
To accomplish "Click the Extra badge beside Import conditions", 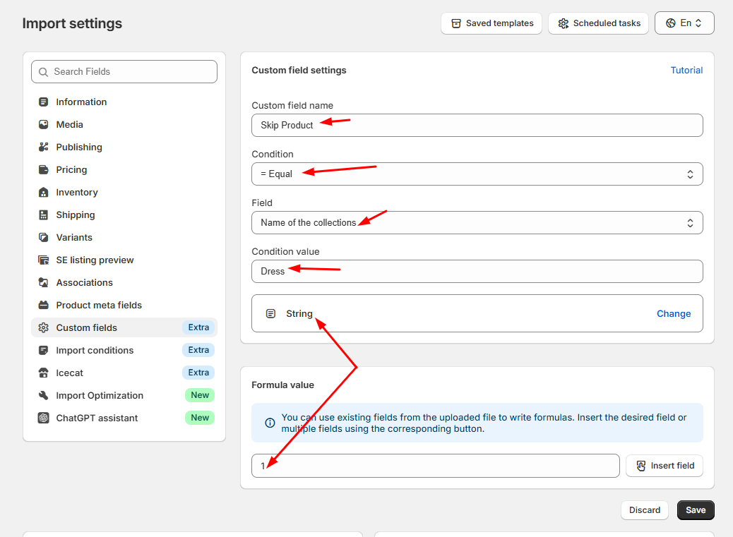I will (198, 350).
